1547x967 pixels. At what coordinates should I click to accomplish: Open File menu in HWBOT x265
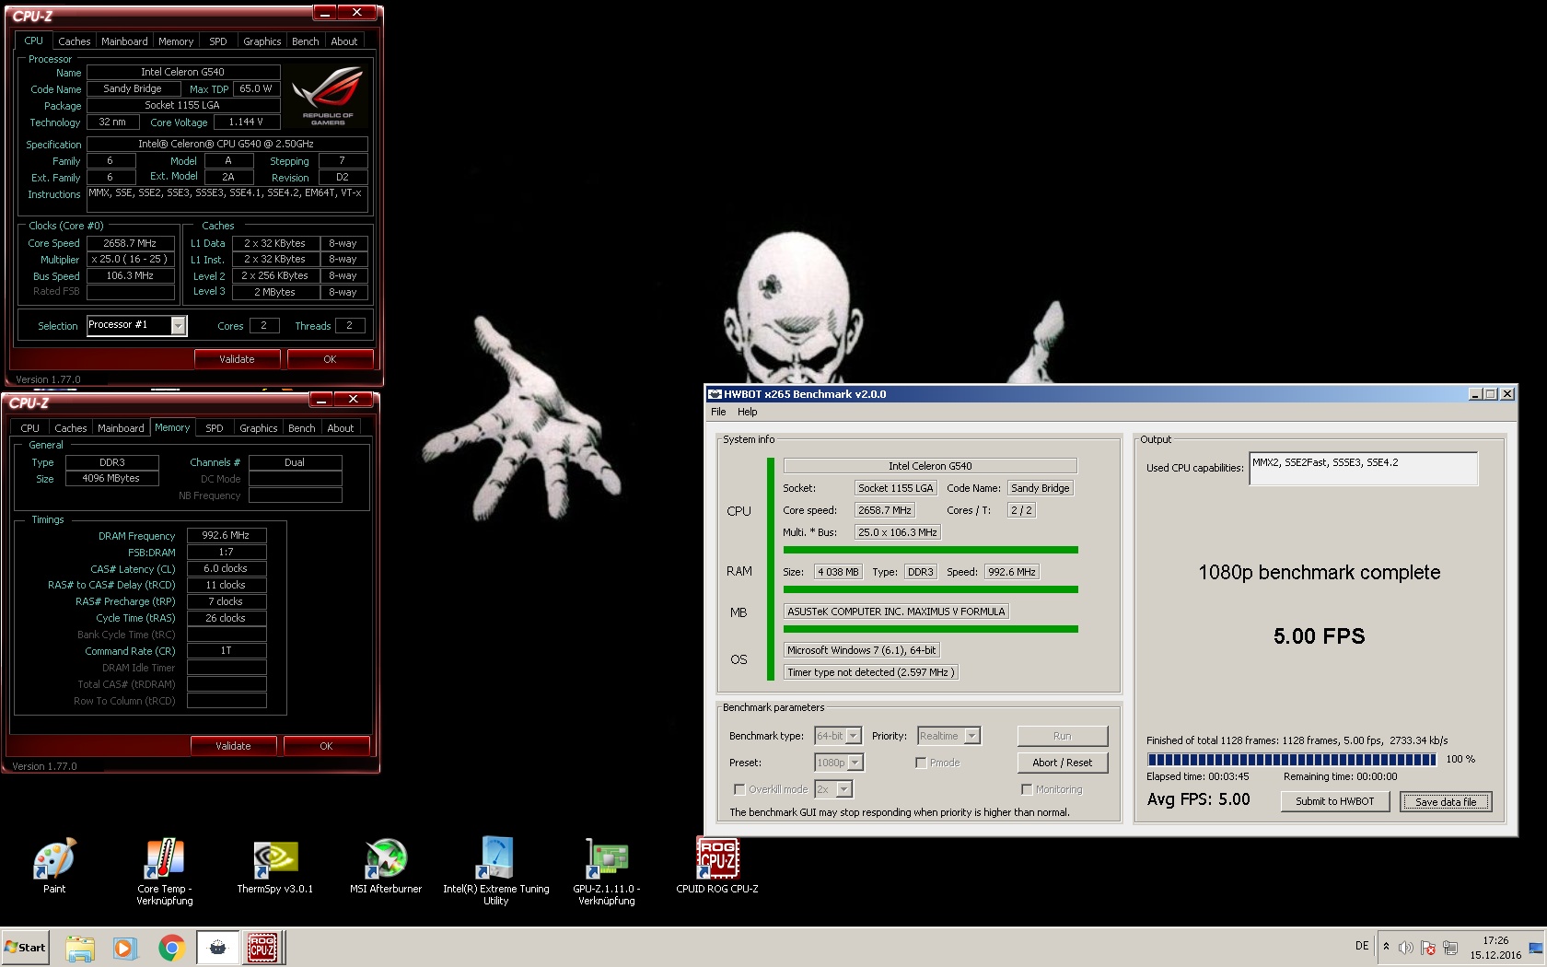point(718,412)
